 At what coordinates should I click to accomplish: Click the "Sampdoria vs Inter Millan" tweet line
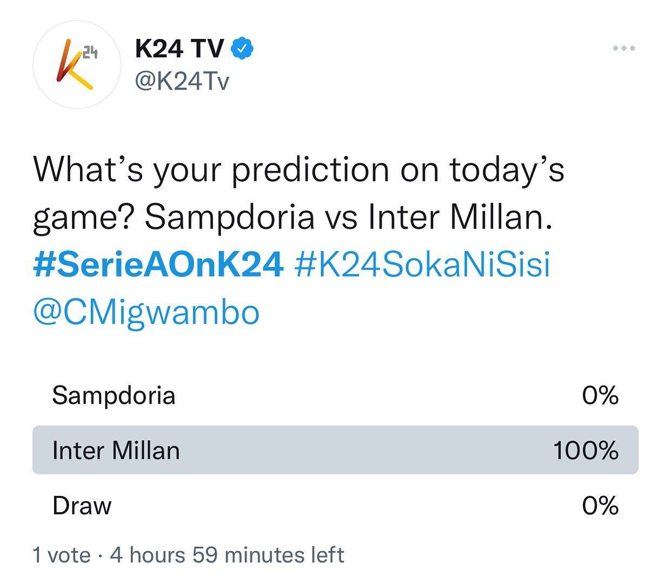coord(349,218)
